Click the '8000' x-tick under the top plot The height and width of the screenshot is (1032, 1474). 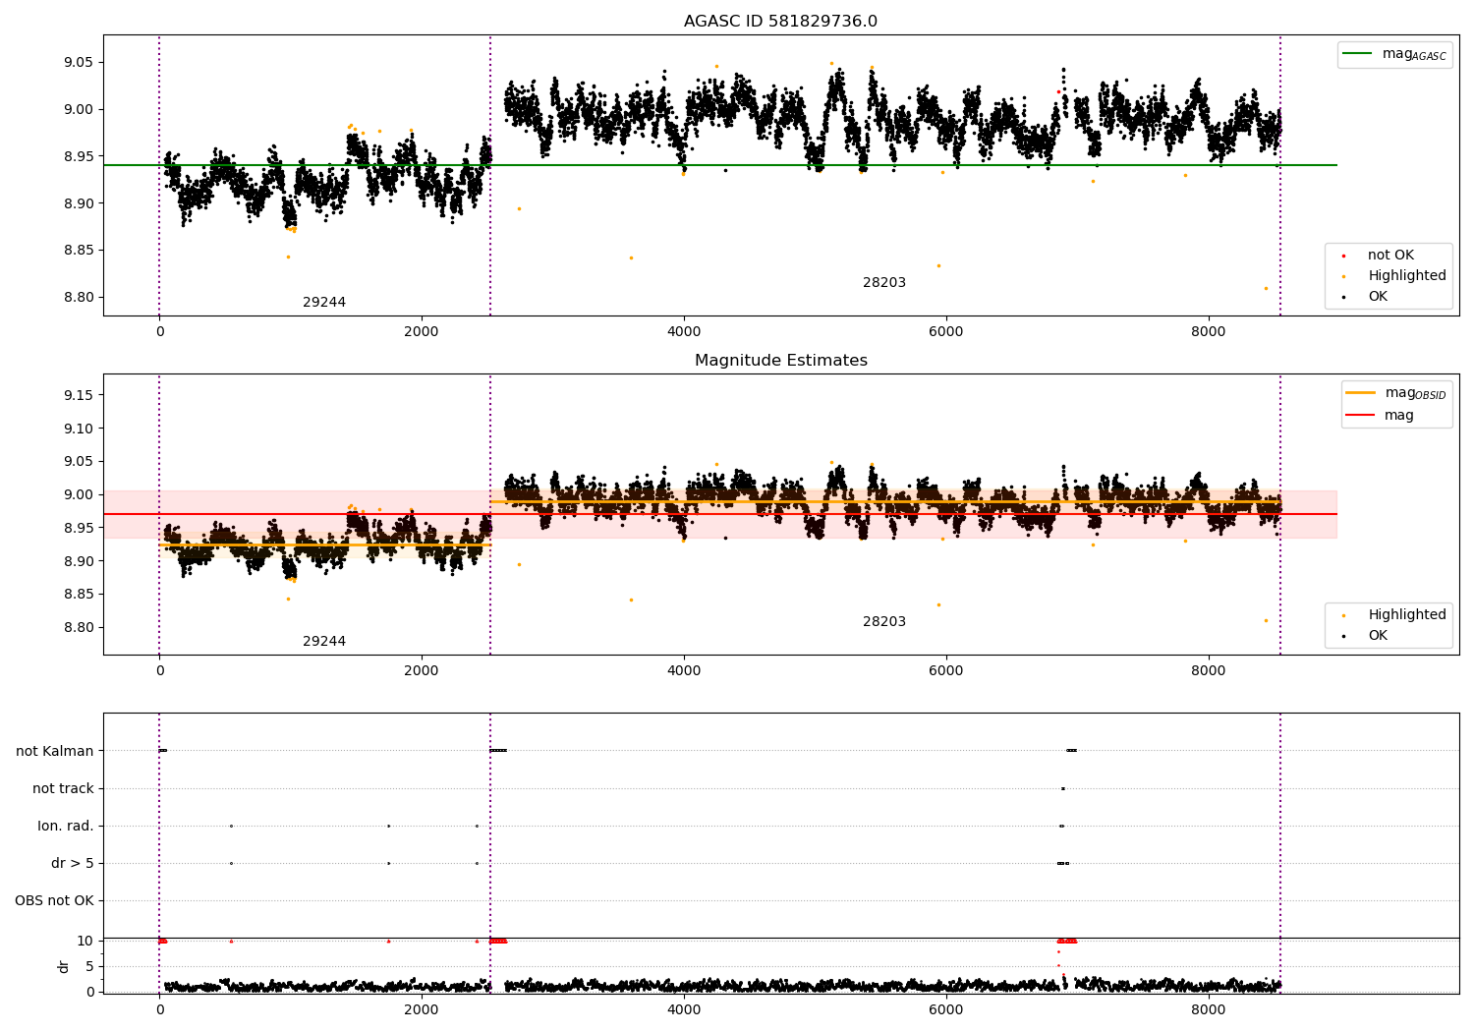[1209, 332]
